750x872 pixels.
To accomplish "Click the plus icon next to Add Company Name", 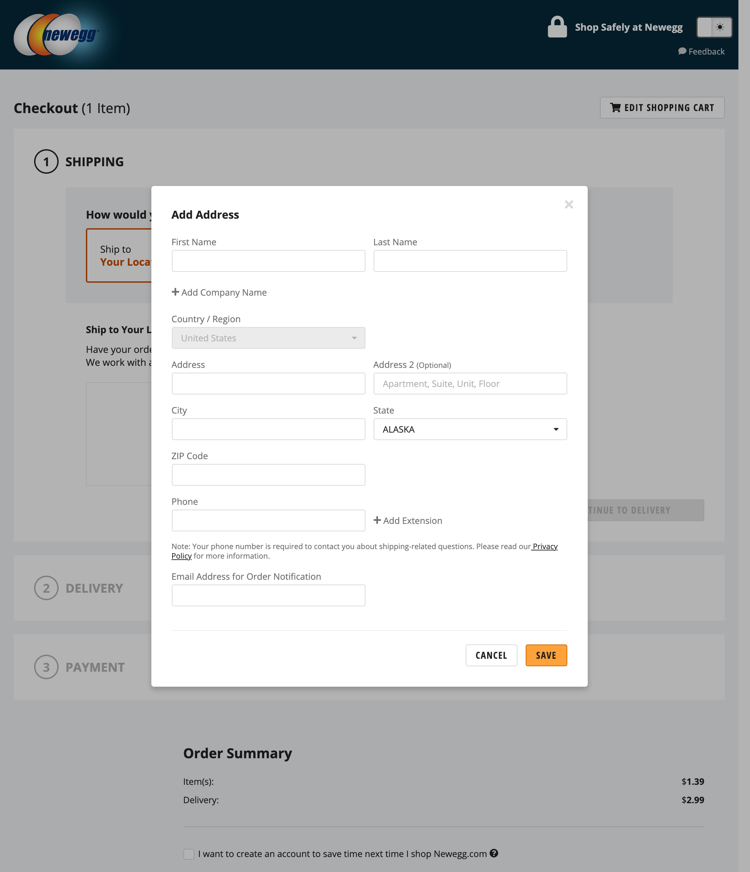I will (x=175, y=292).
